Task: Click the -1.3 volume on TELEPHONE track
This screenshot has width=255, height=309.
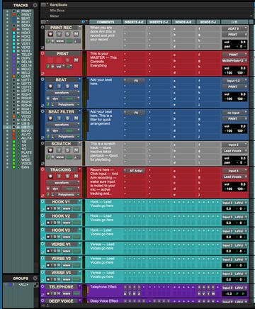Action: point(229,293)
